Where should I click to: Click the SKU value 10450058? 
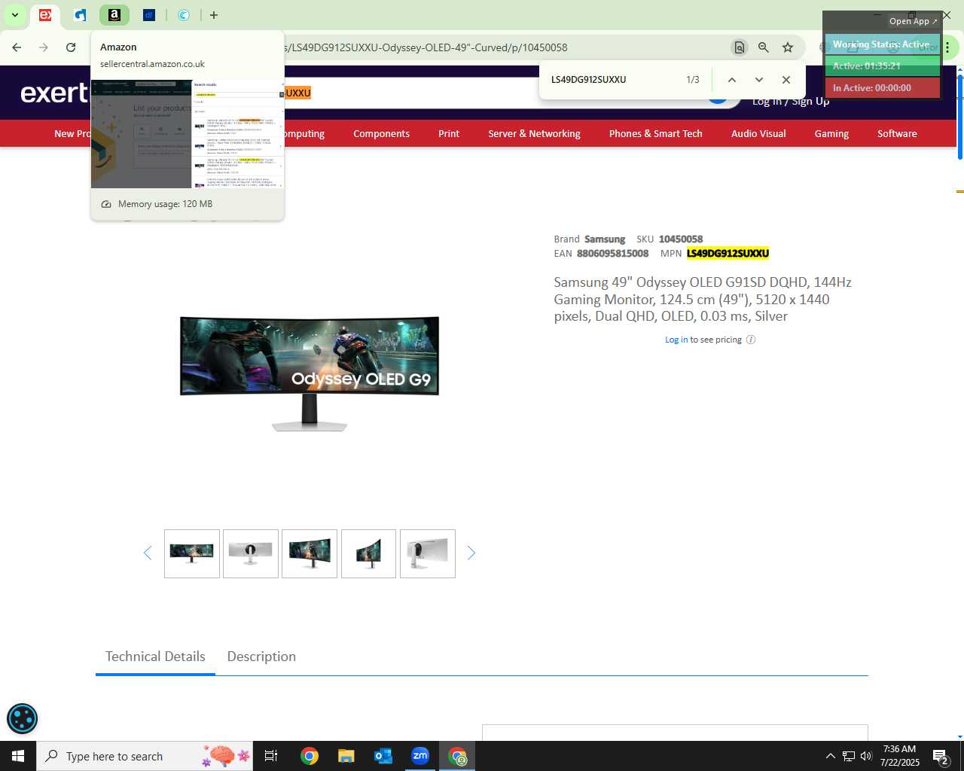(681, 239)
